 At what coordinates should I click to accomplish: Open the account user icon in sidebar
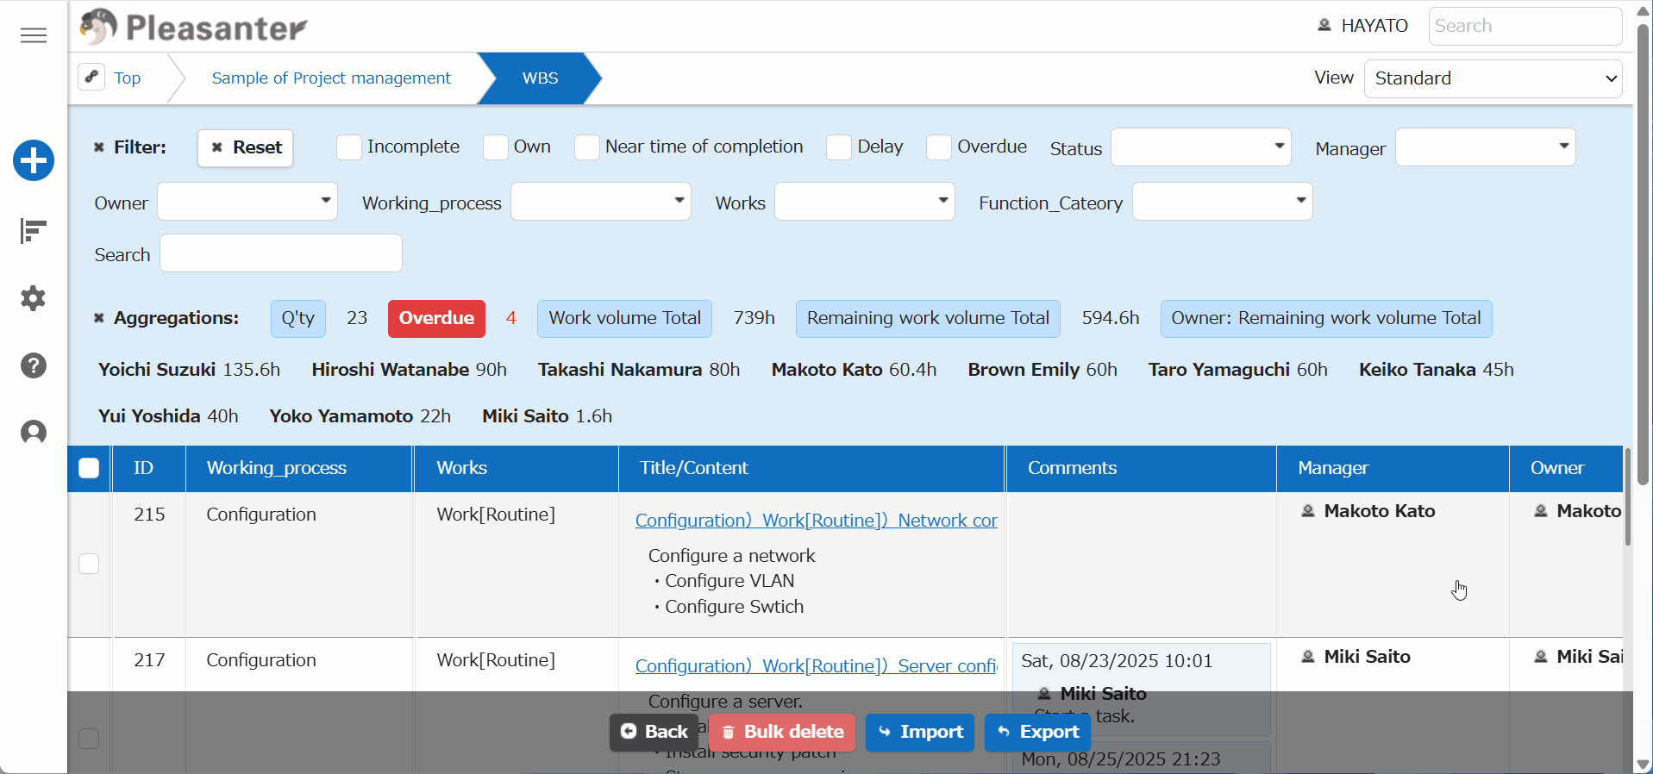(x=34, y=433)
